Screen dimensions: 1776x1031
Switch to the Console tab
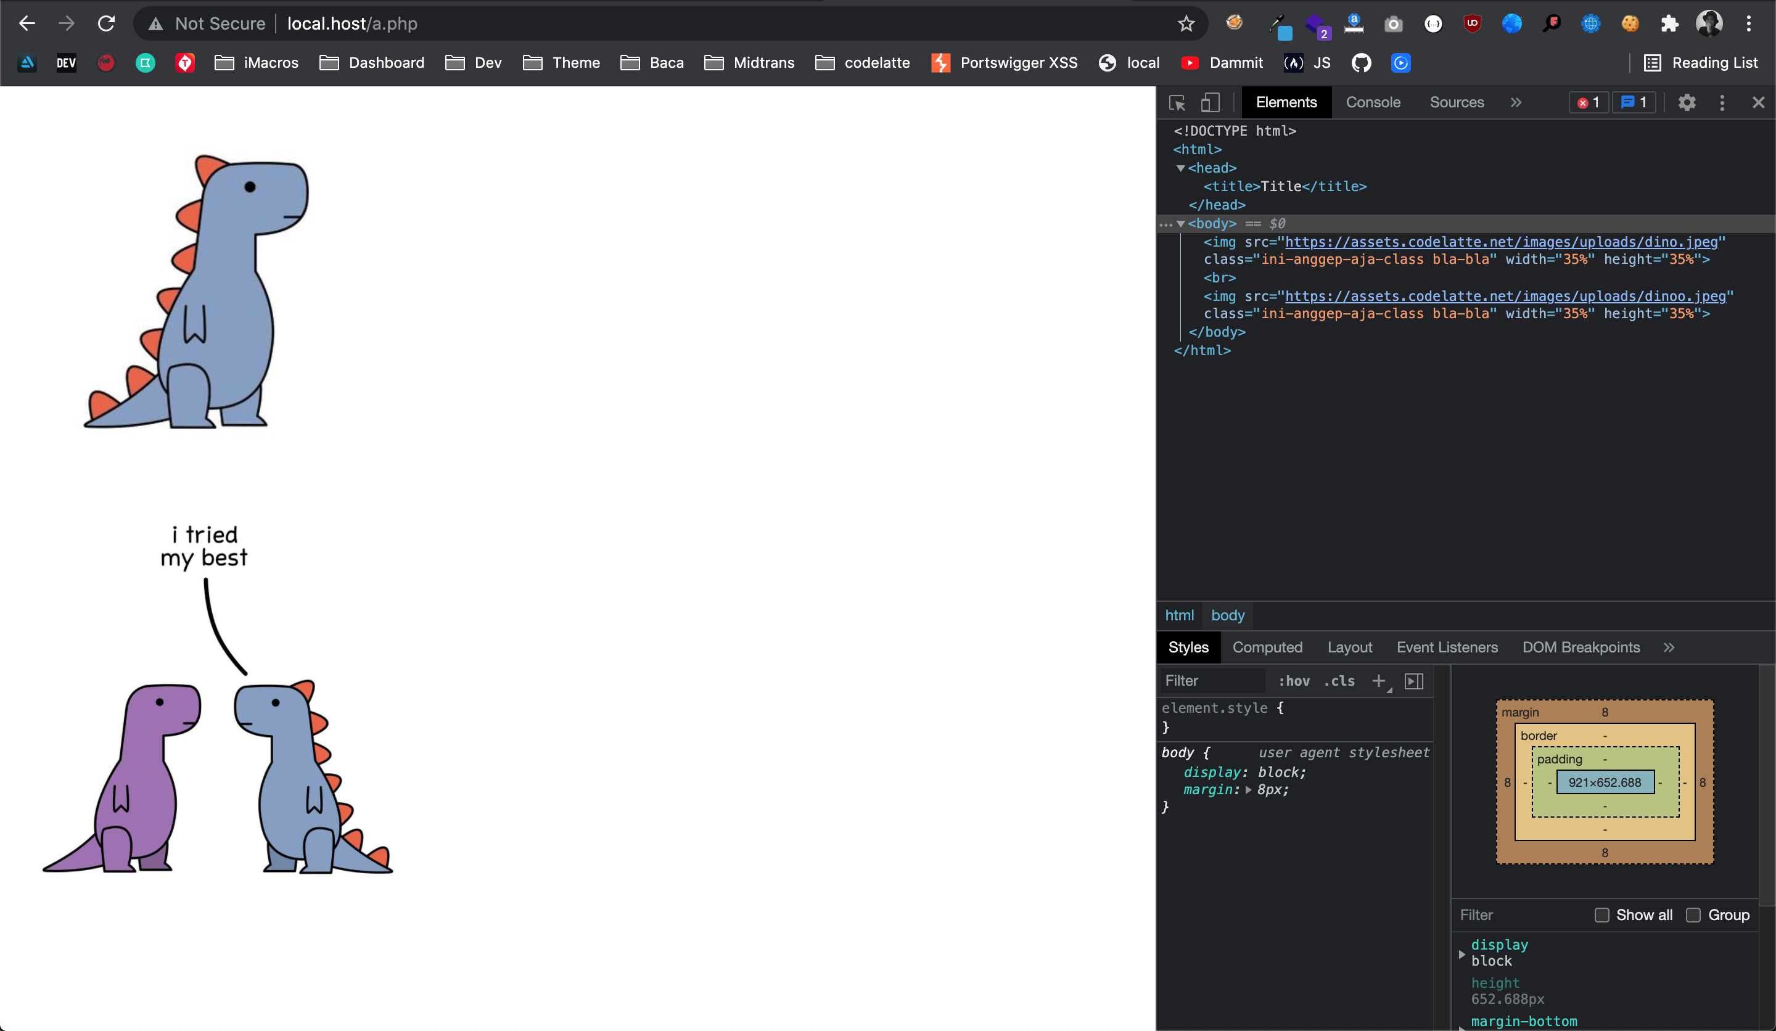pyautogui.click(x=1373, y=103)
